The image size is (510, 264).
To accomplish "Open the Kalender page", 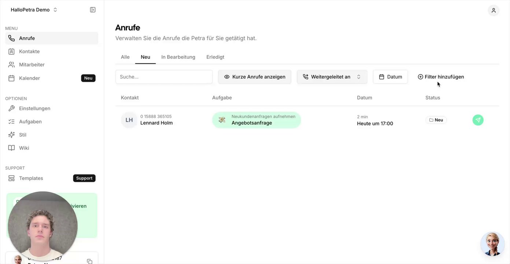I will [29, 78].
